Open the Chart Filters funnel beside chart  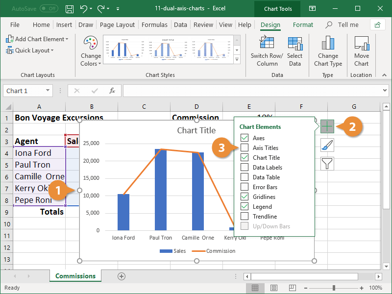point(327,163)
